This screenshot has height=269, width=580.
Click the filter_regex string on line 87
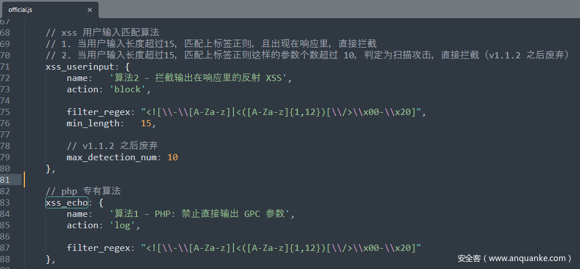click(280, 247)
